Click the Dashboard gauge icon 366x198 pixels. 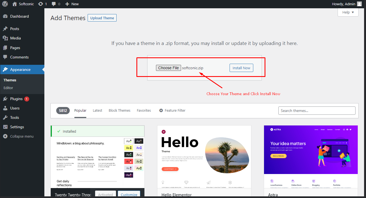click(5, 16)
